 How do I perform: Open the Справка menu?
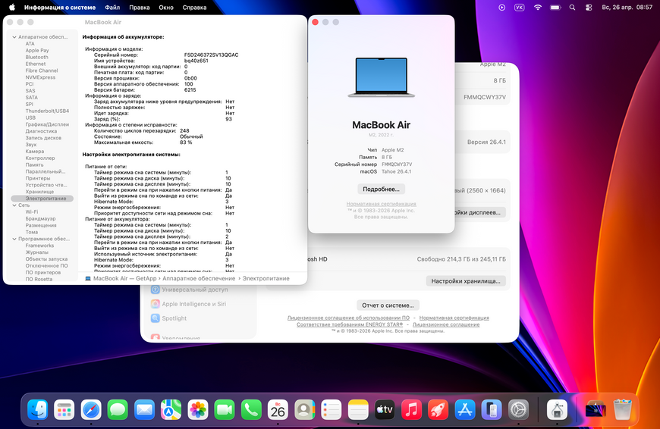point(194,7)
